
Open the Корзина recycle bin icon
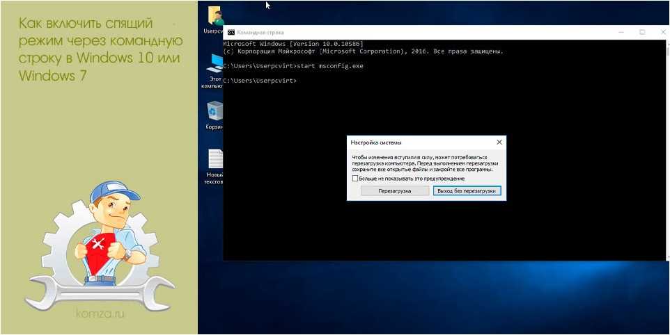pyautogui.click(x=215, y=111)
